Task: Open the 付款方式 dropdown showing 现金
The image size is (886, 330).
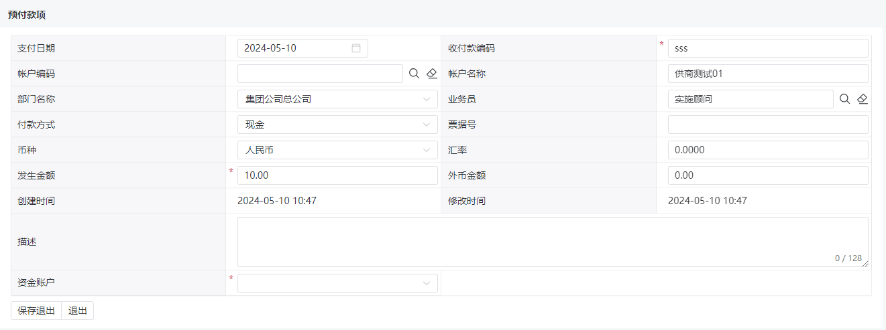Action: [x=337, y=125]
